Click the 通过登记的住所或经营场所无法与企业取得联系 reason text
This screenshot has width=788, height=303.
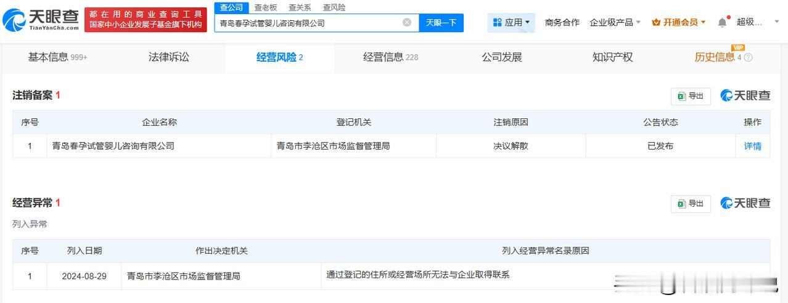click(418, 275)
